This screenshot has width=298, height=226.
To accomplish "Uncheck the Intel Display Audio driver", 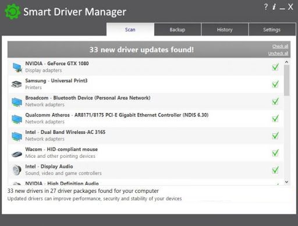I will click(275, 170).
